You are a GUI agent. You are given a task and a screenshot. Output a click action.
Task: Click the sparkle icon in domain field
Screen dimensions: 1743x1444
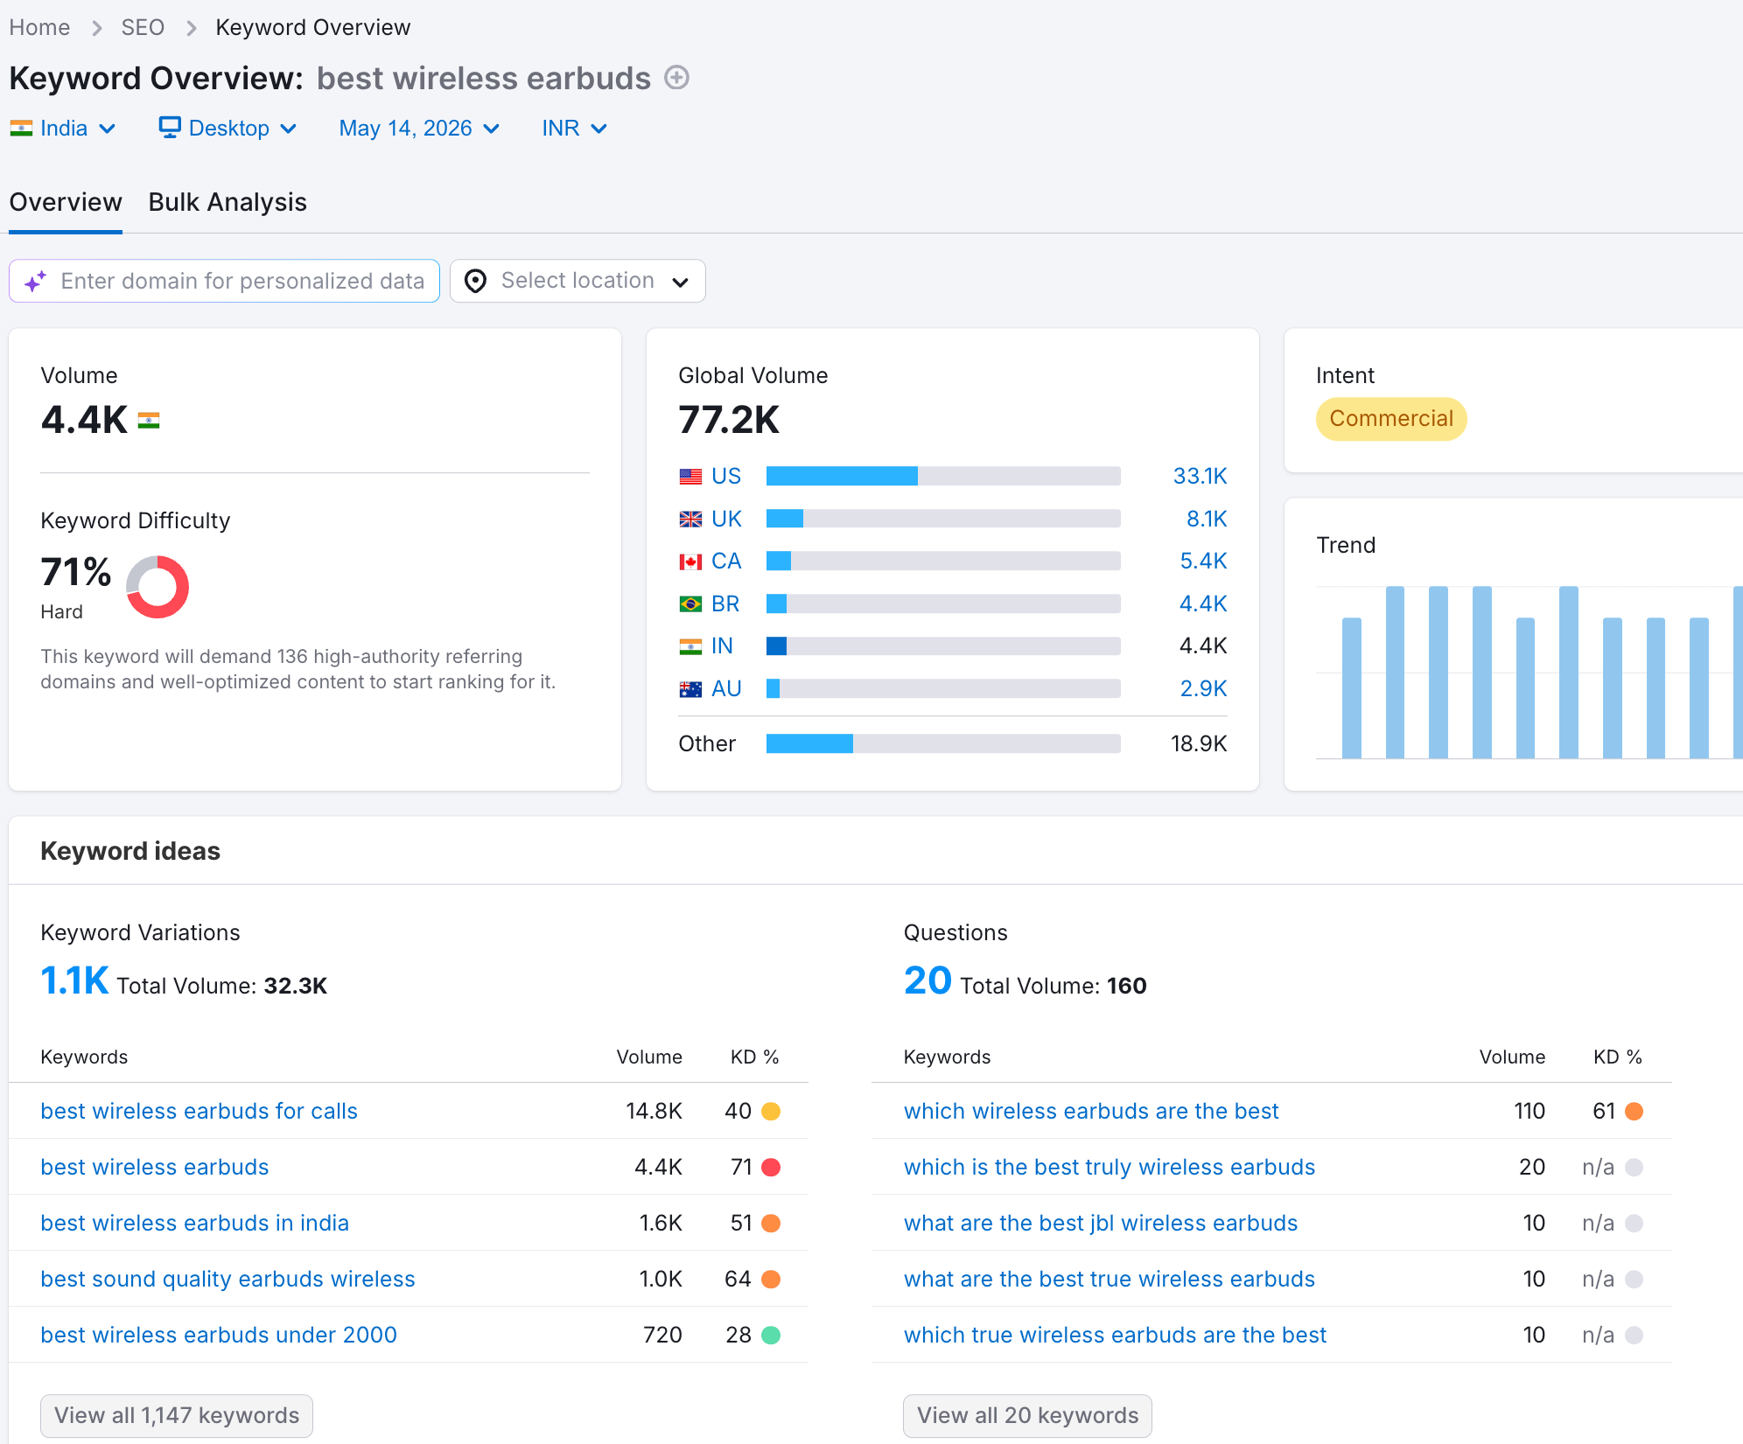(35, 282)
